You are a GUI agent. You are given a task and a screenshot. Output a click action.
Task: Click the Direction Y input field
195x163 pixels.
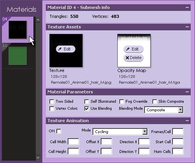tap(144, 151)
